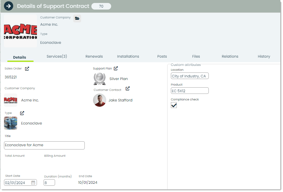This screenshot has height=192, width=283.
Task: Click Acme Inc. in the details section
Action: click(30, 100)
